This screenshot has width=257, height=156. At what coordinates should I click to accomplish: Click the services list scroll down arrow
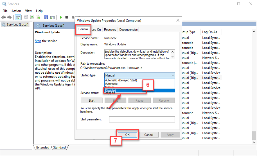pyautogui.click(x=254, y=142)
